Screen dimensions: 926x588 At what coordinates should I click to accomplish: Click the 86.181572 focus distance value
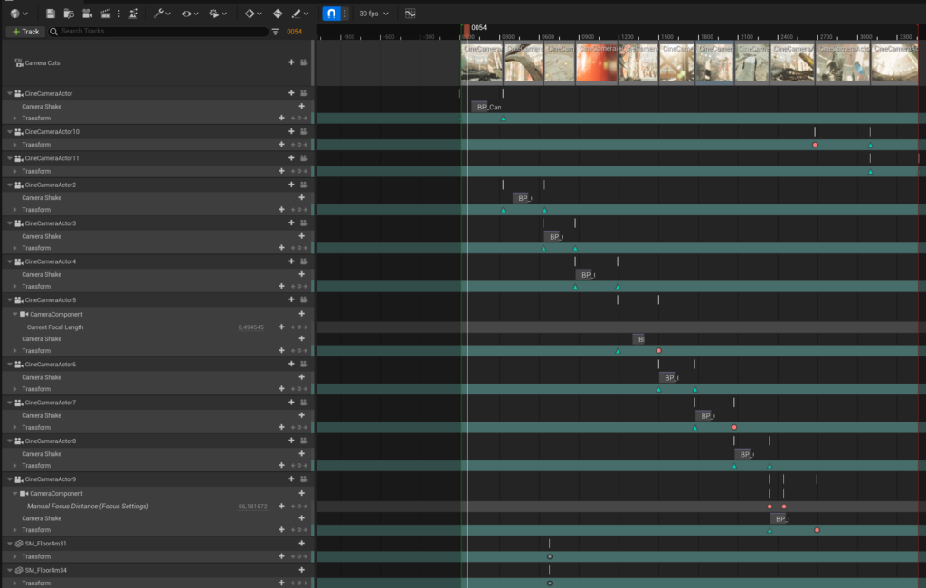pos(253,507)
